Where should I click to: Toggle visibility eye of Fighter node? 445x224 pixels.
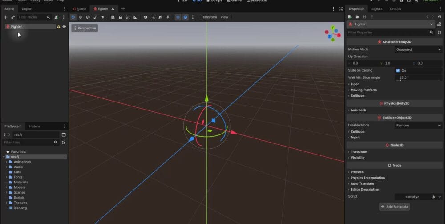coord(64,26)
